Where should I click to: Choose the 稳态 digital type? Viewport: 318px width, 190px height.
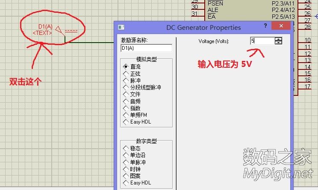point(126,148)
